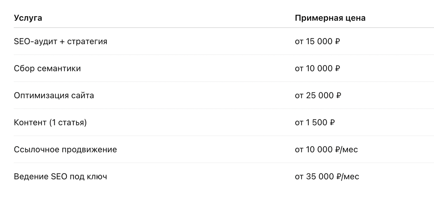Select the "Сбор семантики" service cell
The width and height of the screenshot is (434, 197).
[47, 68]
